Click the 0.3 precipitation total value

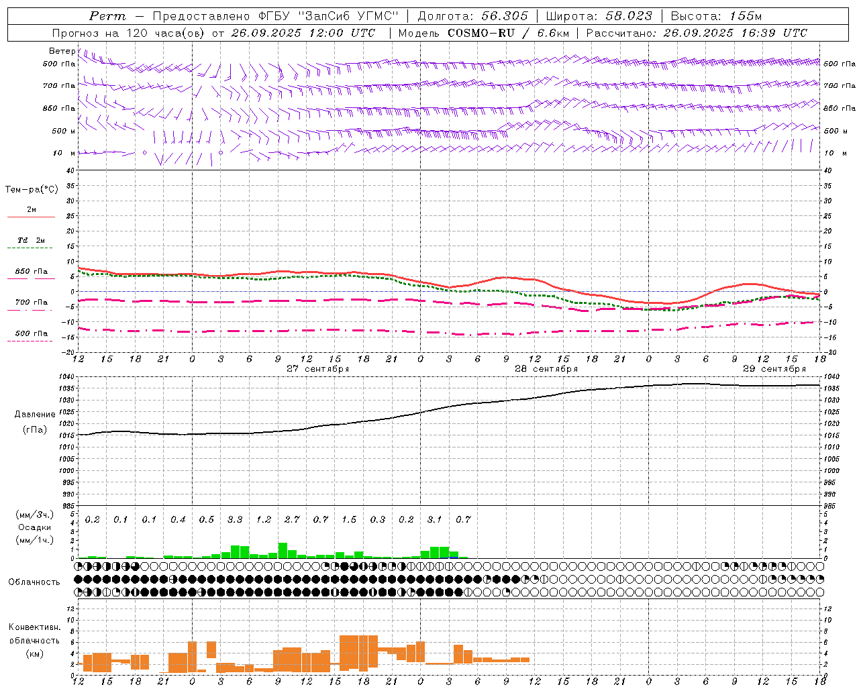378,519
